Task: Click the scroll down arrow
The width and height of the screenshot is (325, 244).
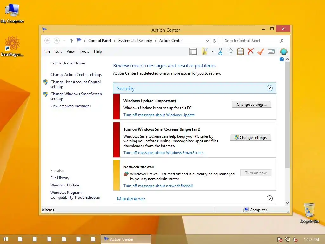Action: 287,203
